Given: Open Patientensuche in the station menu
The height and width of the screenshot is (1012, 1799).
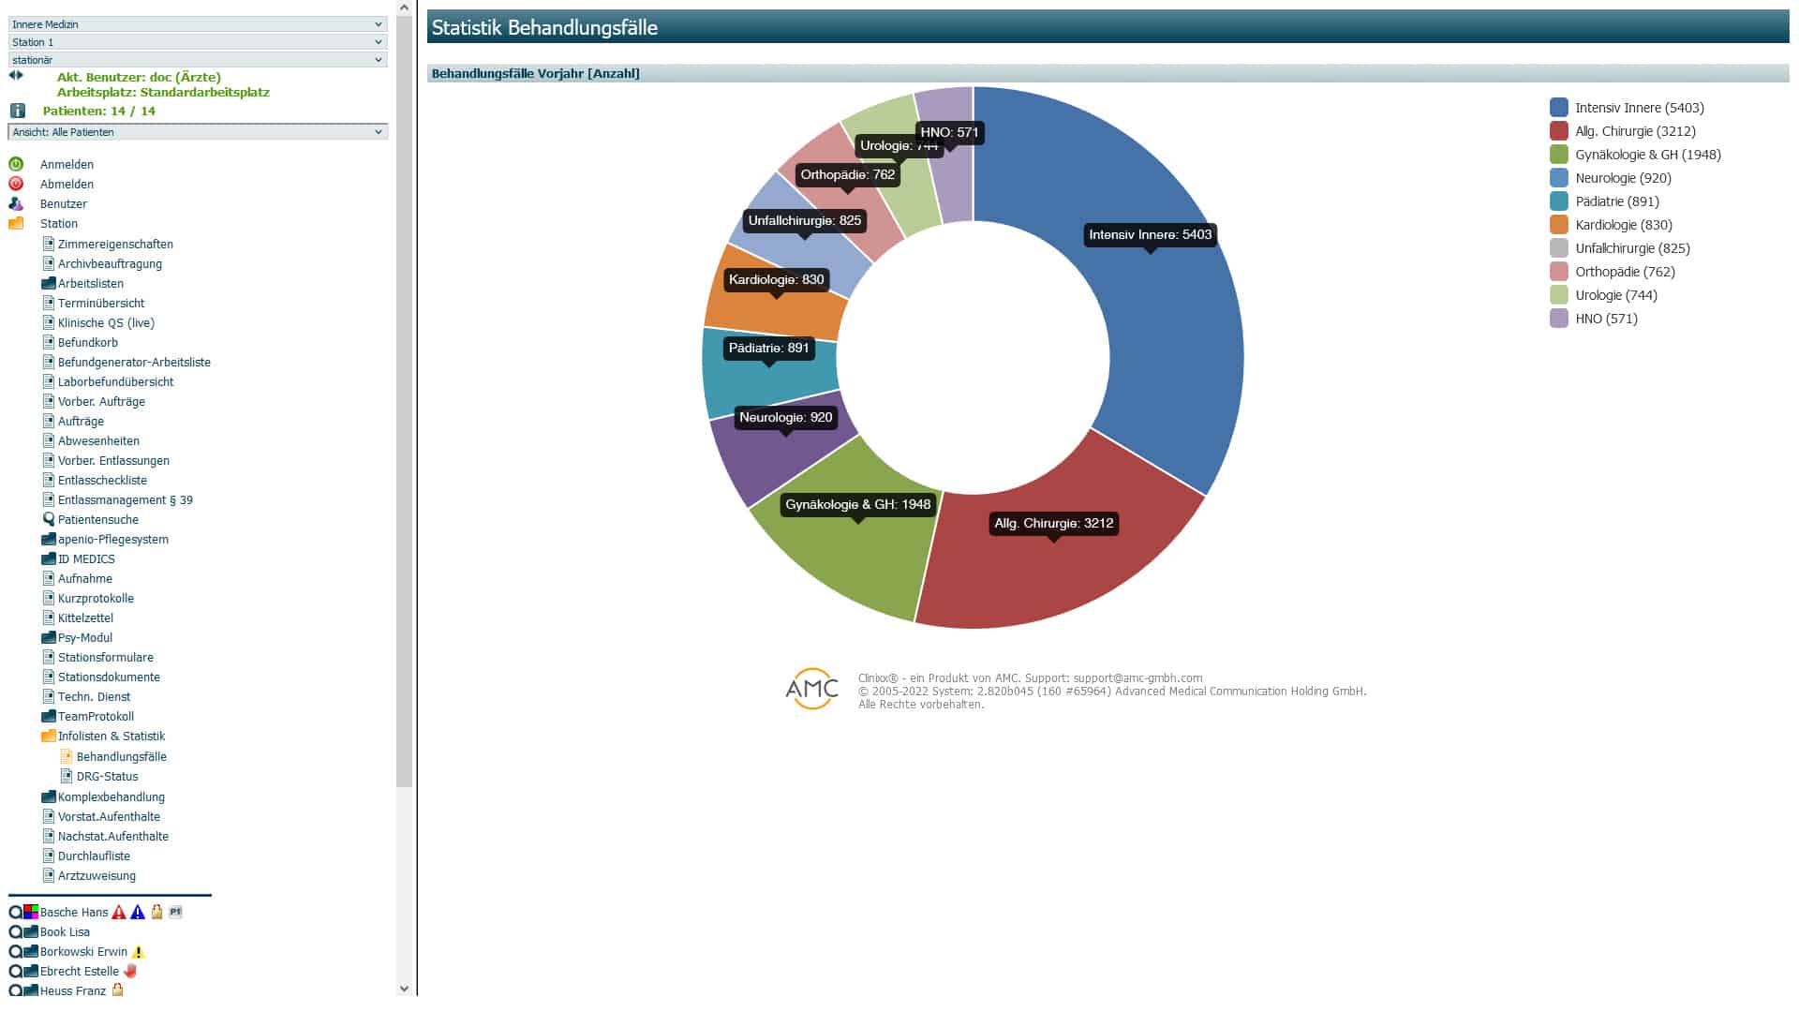Looking at the screenshot, I should pyautogui.click(x=97, y=520).
